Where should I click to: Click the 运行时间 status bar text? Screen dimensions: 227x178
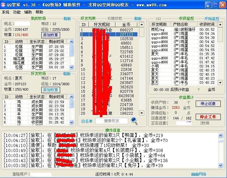click(114, 174)
